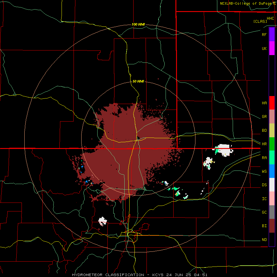Click the [CLAS] label
Image resolution: width=277 pixels, height=277 pixels.
[260, 21]
